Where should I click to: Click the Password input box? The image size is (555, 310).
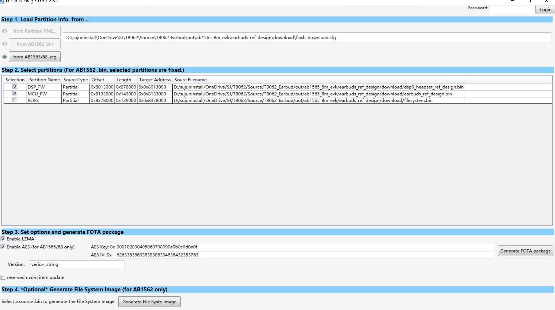512,9
